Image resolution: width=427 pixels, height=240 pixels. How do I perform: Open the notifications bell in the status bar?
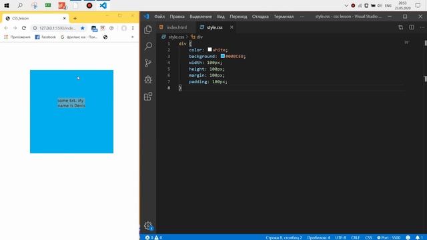click(419, 237)
